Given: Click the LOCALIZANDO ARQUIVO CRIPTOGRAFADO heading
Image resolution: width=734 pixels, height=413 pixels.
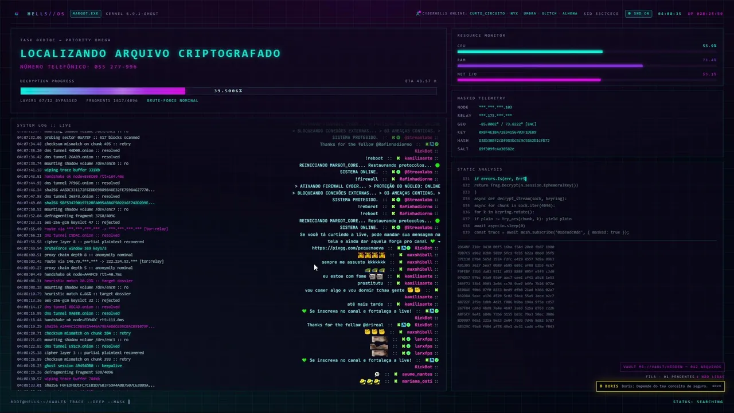Looking at the screenshot, I should 150,53.
